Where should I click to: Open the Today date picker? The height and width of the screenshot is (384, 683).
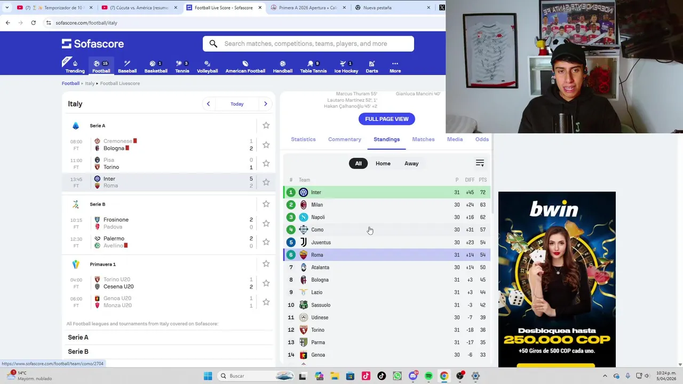[237, 104]
